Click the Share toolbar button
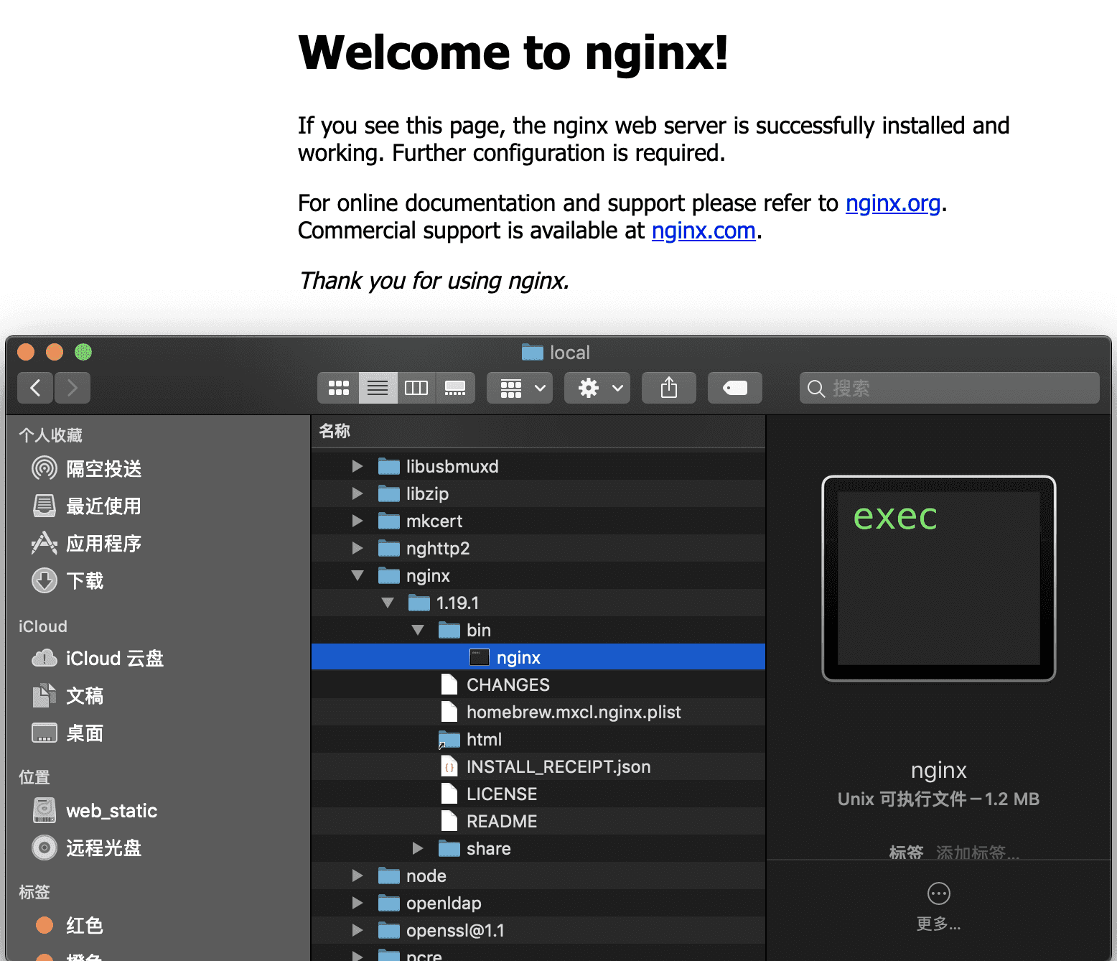Viewport: 1117px width, 961px height. click(x=668, y=389)
